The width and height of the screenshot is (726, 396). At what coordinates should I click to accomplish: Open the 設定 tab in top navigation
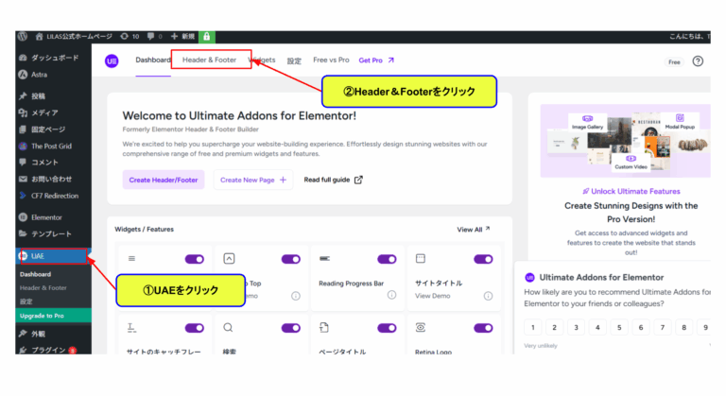click(294, 60)
